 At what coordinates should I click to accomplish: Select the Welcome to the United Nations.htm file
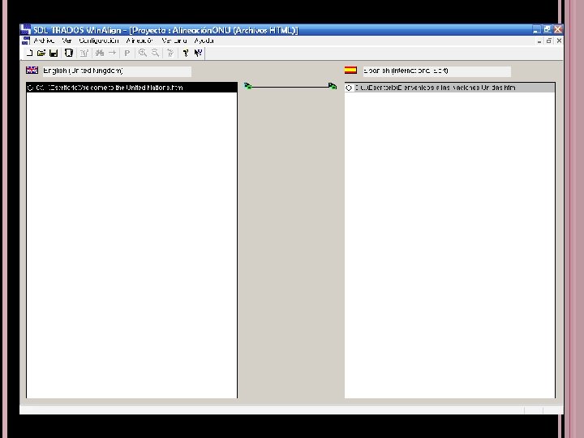tap(131, 88)
